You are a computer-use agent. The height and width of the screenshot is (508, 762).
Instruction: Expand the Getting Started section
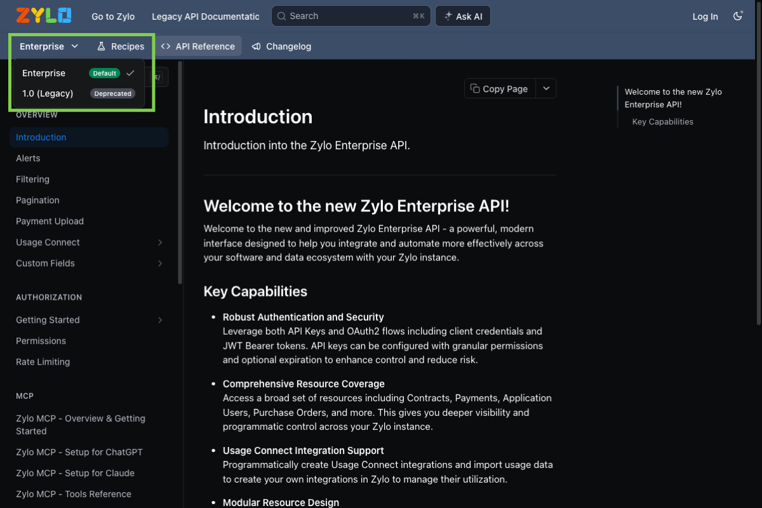pyautogui.click(x=160, y=320)
